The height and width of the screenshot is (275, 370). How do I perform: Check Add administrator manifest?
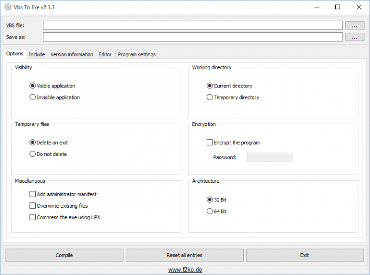(x=33, y=194)
